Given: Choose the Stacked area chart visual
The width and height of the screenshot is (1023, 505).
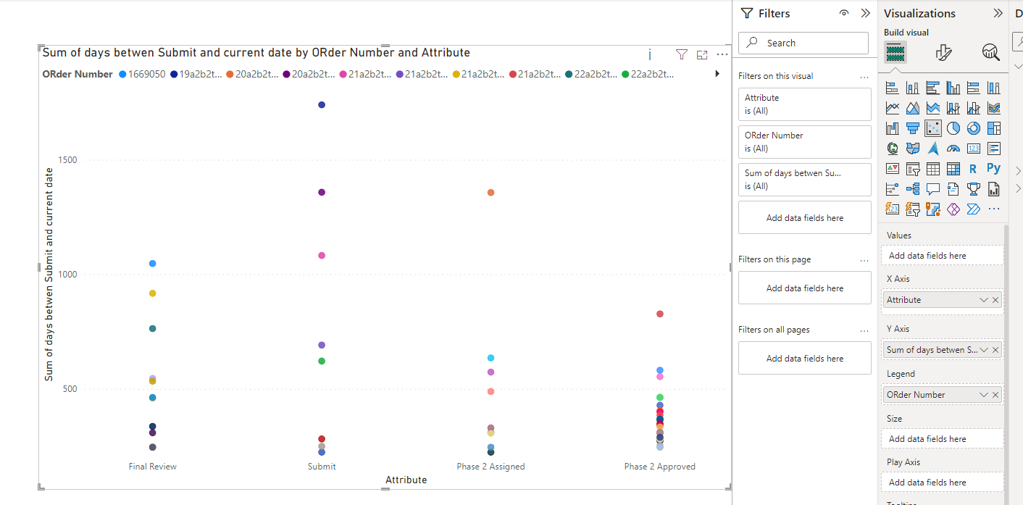Looking at the screenshot, I should (x=933, y=108).
